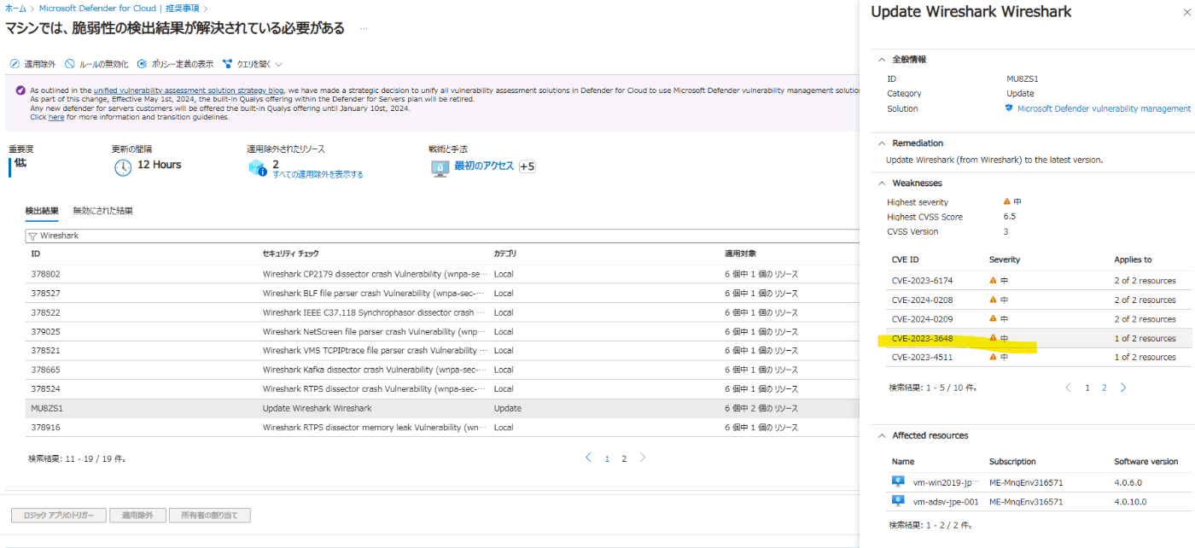
Task: Select finding row 378916
Action: point(442,428)
